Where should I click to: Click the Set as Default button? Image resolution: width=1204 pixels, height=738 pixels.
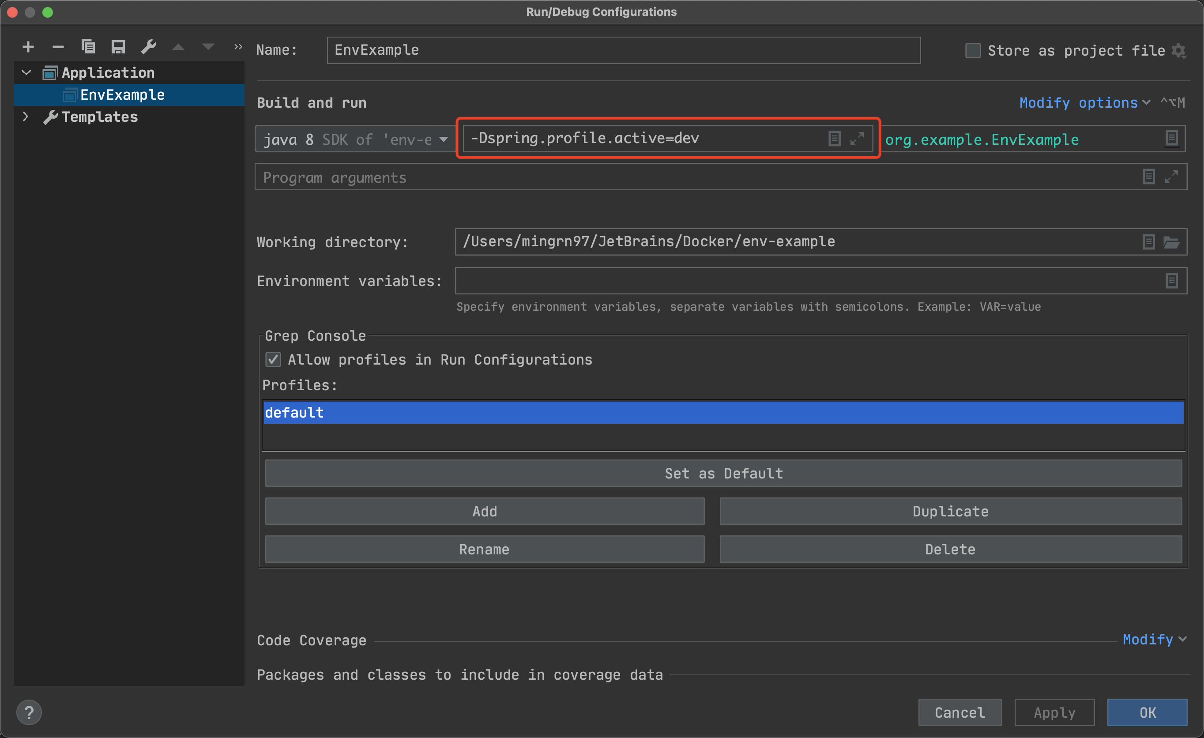[x=723, y=473]
